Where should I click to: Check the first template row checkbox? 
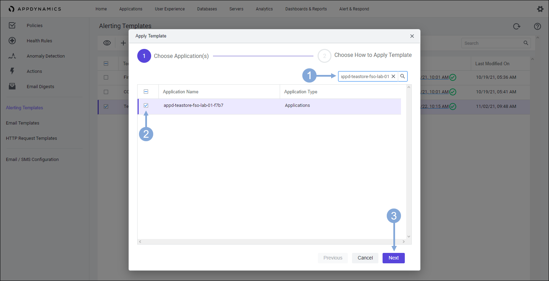[x=106, y=77]
